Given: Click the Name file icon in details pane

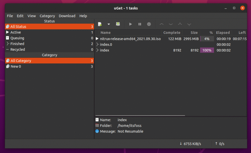Looking at the screenshot, I should pyautogui.click(x=97, y=120).
